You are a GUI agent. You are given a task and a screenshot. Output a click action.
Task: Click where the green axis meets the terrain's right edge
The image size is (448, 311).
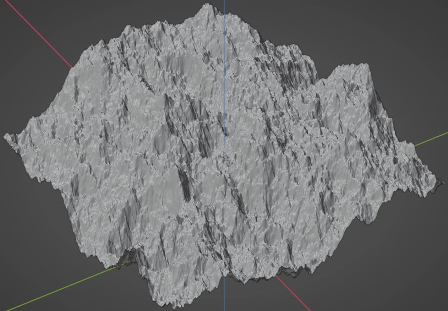point(415,146)
